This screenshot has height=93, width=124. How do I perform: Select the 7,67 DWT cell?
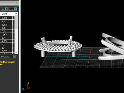(6, 35)
